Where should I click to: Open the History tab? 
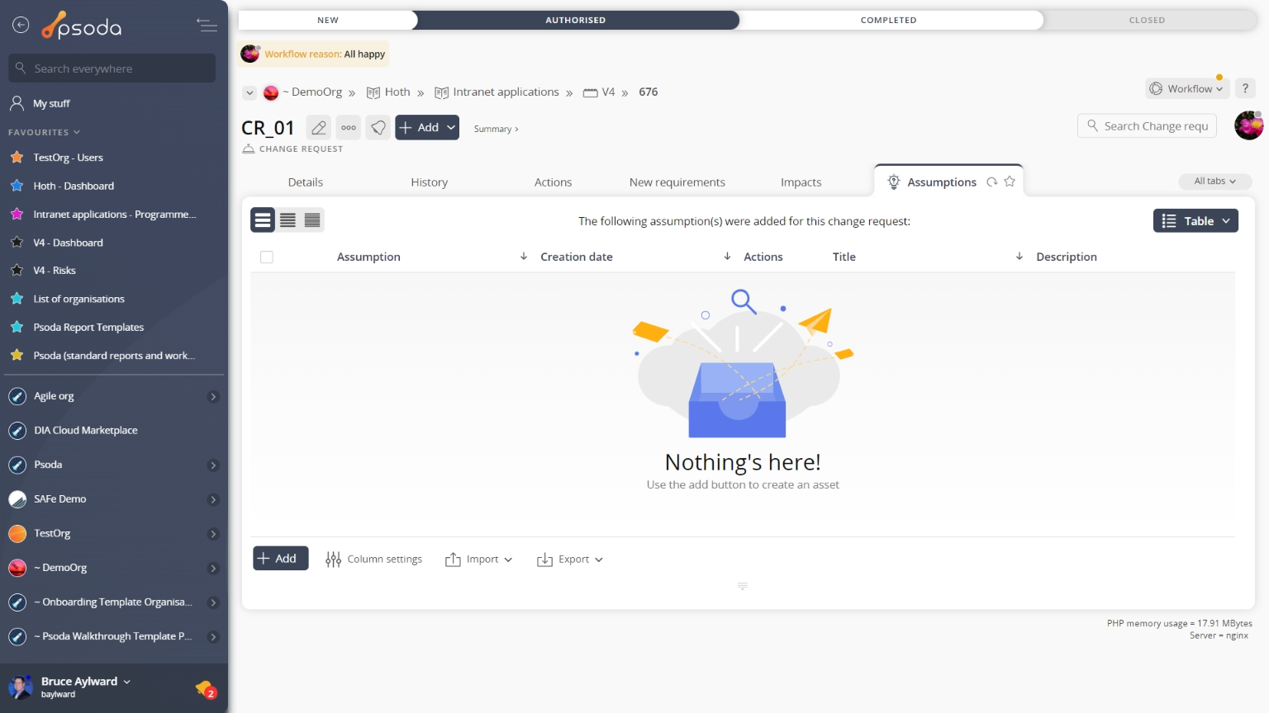(430, 182)
